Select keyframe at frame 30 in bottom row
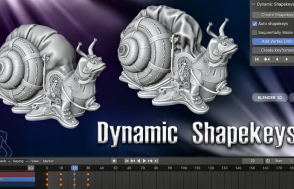 [88, 185]
